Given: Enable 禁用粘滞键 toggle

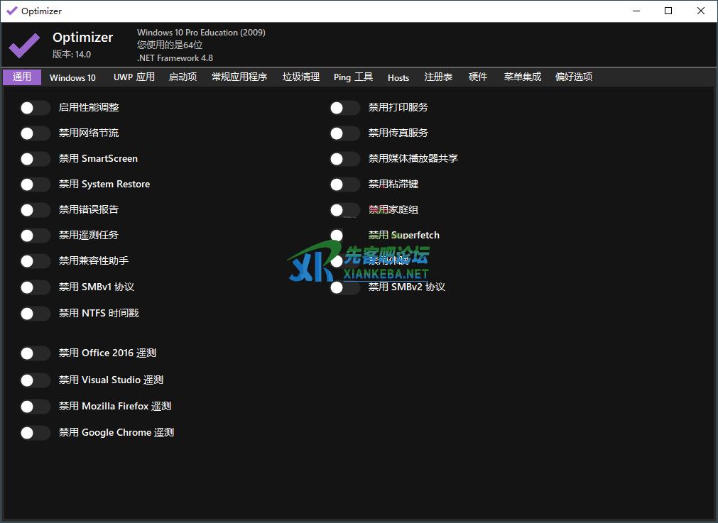Looking at the screenshot, I should (x=344, y=185).
